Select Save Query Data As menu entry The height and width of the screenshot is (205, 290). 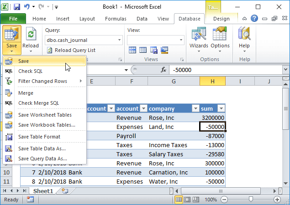pyautogui.click(x=45, y=159)
